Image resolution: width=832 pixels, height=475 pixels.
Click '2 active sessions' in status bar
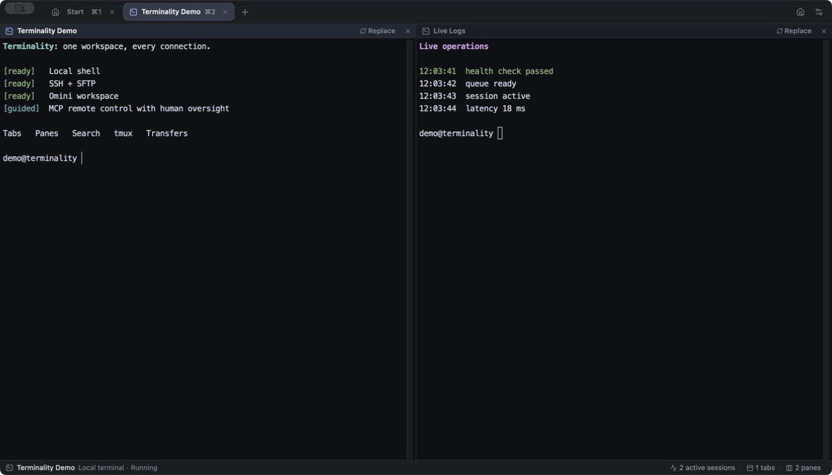pyautogui.click(x=703, y=468)
